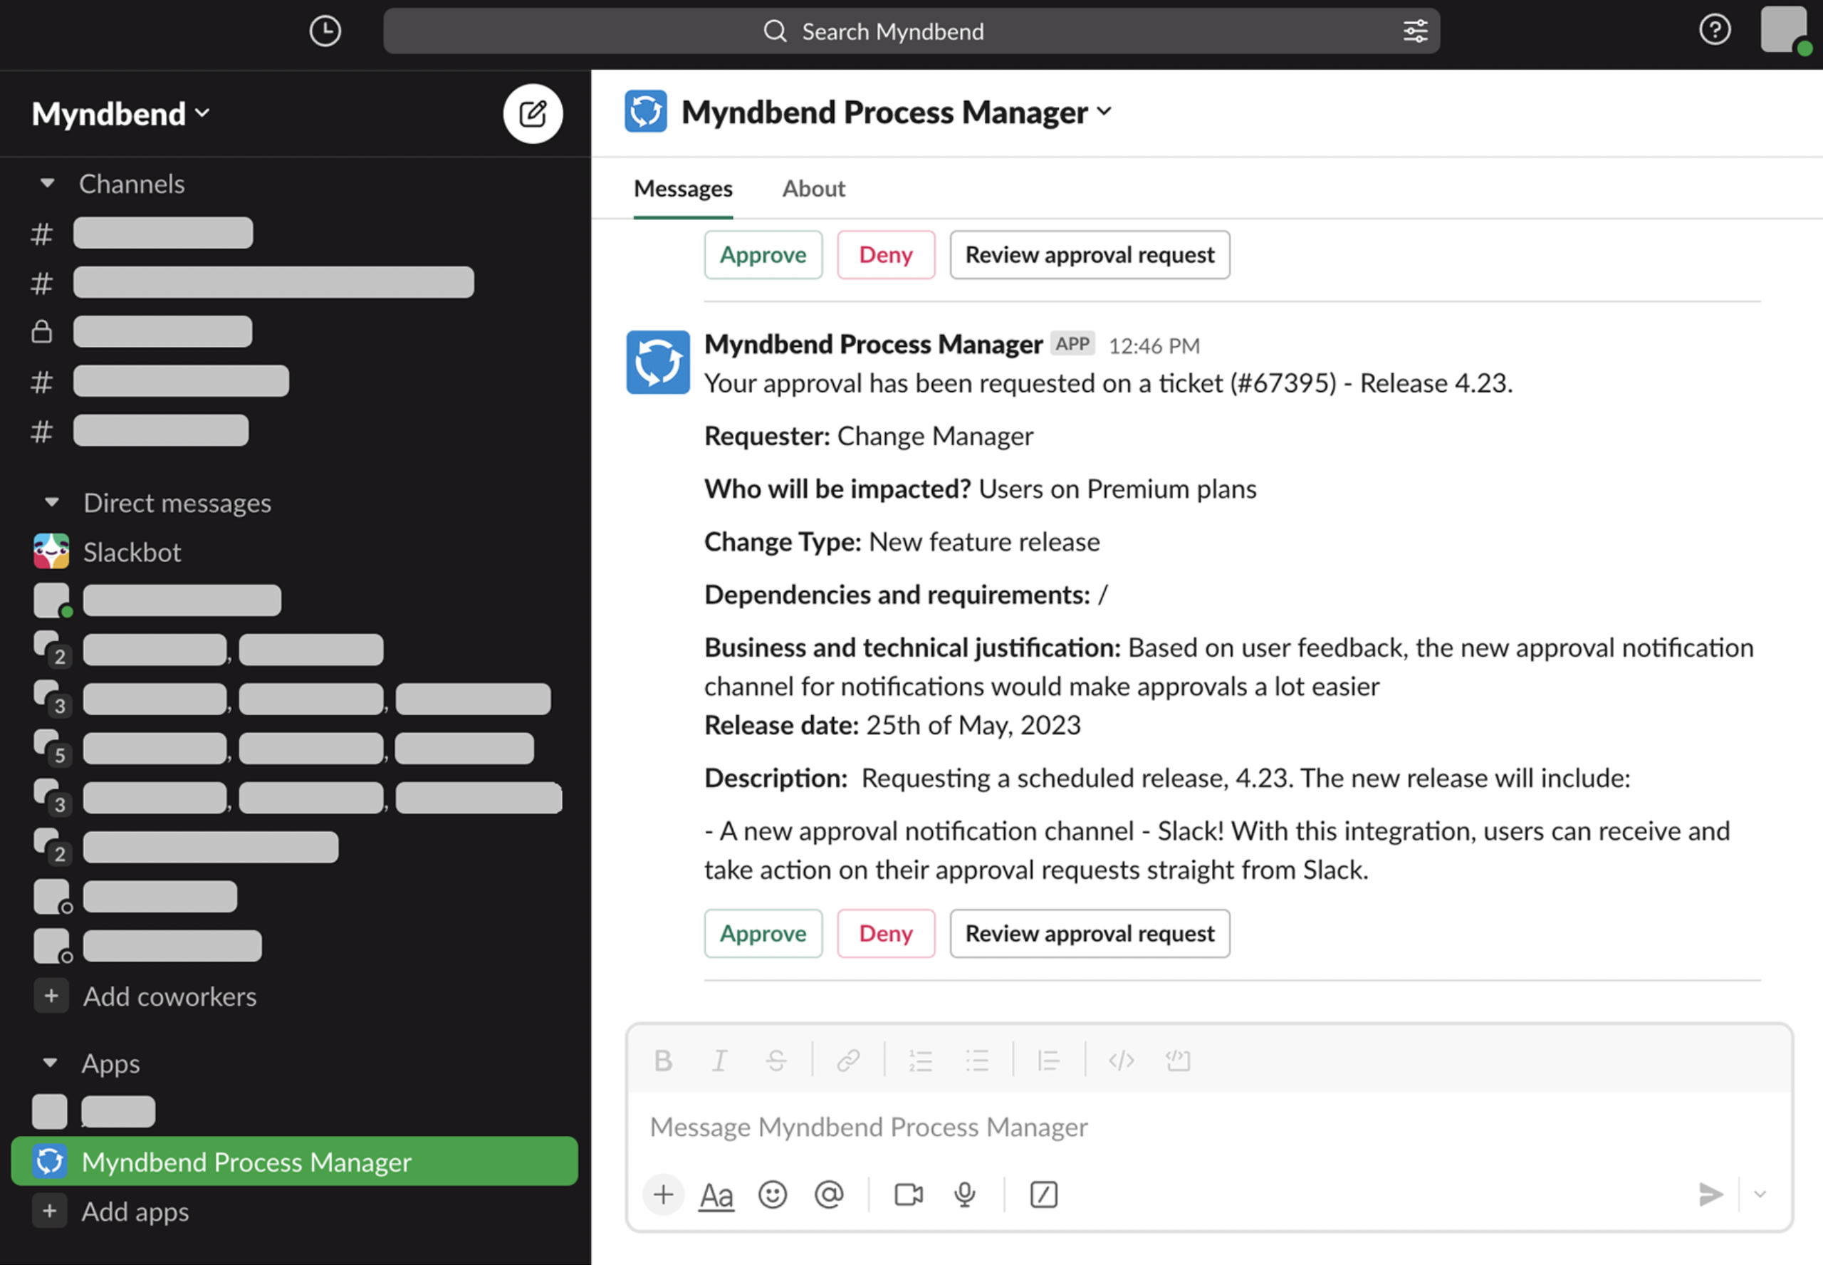This screenshot has width=1823, height=1265.
Task: Open search filter options icon
Action: pos(1415,31)
